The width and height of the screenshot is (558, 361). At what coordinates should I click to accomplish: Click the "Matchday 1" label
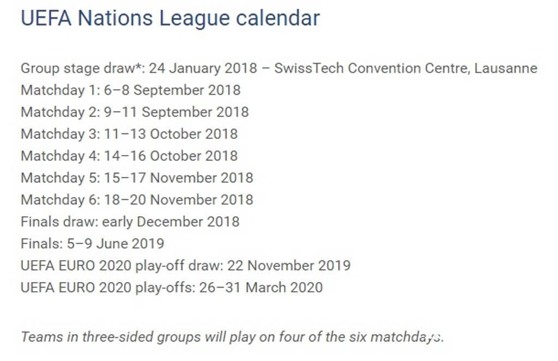[58, 90]
